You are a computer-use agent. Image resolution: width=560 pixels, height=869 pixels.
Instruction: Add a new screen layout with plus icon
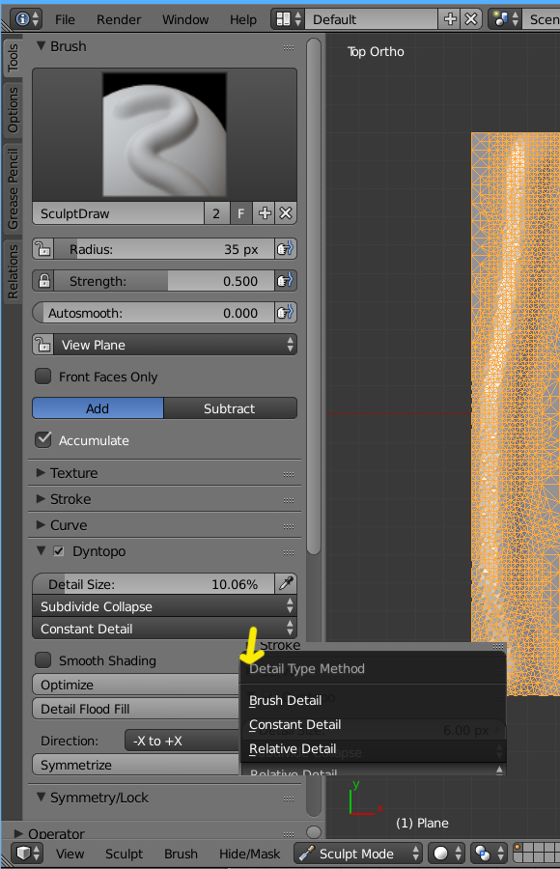(450, 19)
